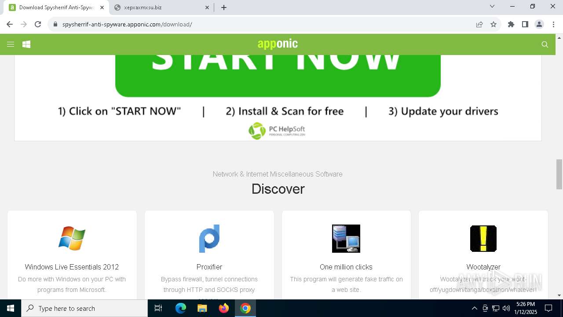The width and height of the screenshot is (563, 317).
Task: Click the green START NOW button
Action: click(x=278, y=76)
